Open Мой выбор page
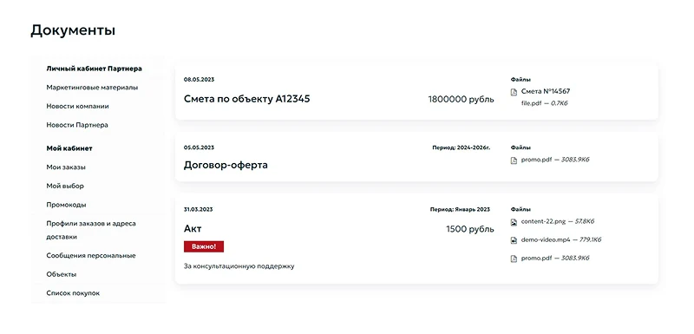The height and width of the screenshot is (334, 694). 65,186
